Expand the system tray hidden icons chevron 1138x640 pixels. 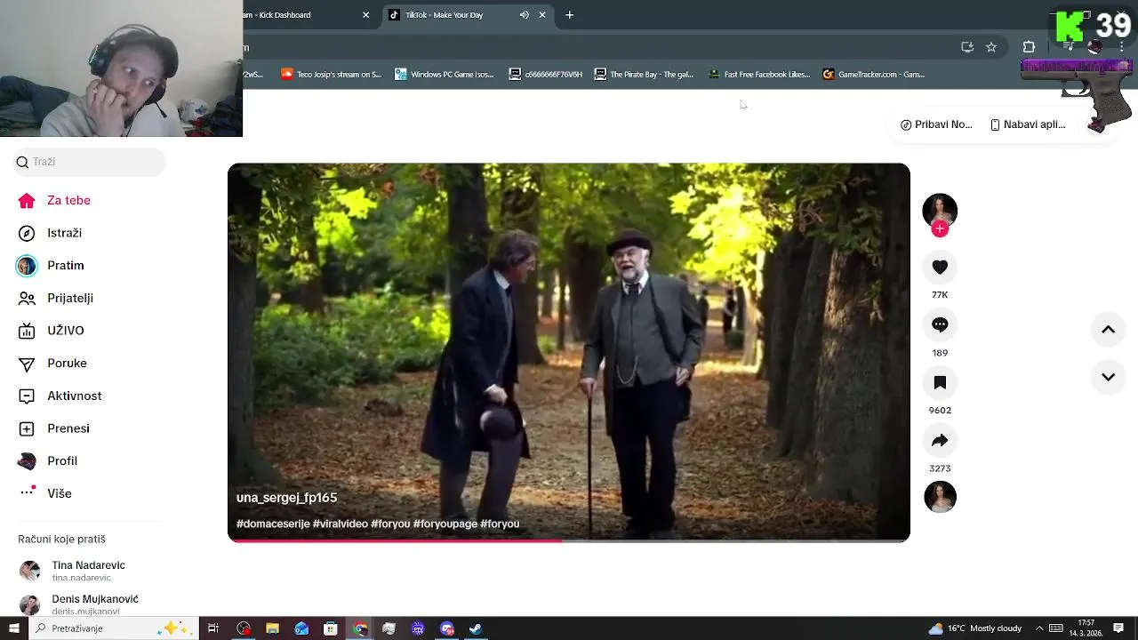tap(1038, 628)
